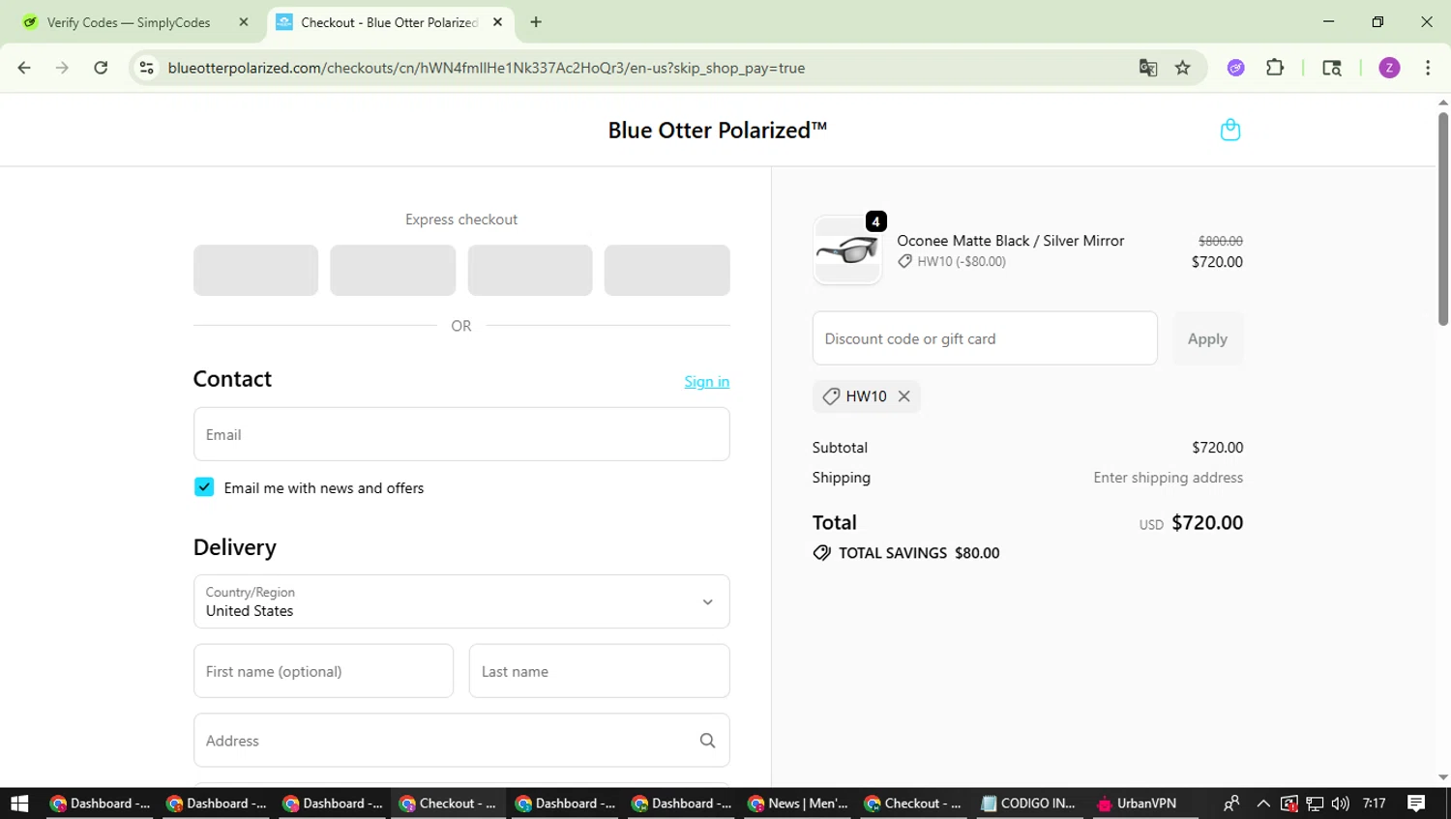1451x819 pixels.
Task: Click the HW10 (-$80.00) discount label
Action: click(x=962, y=261)
